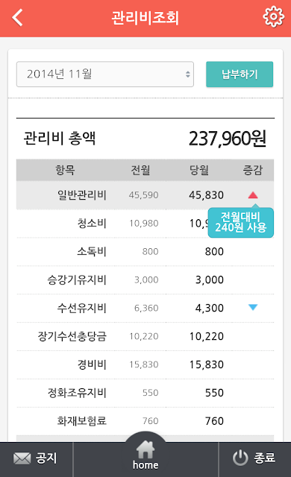Tap the 관리비 총액 237,960원 amount

(x=228, y=139)
